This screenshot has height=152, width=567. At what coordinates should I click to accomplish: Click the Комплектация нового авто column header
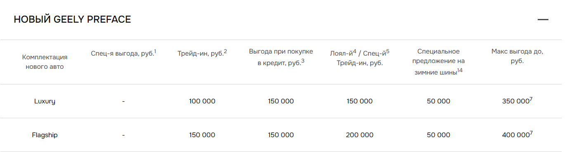[x=45, y=62]
